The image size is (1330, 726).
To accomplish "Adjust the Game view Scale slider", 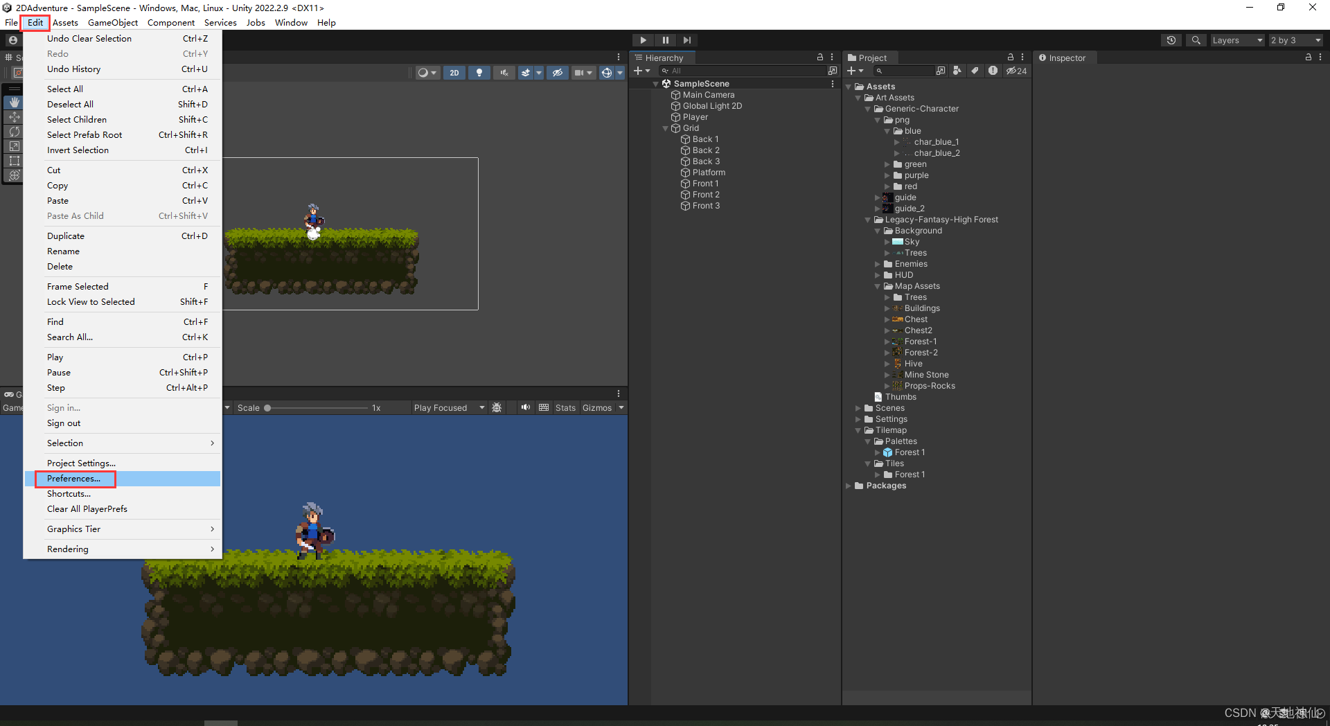I will 317,408.
